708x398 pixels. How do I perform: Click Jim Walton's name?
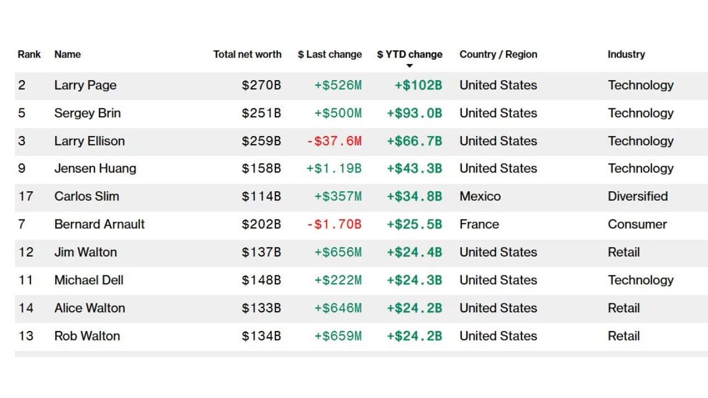pyautogui.click(x=85, y=252)
